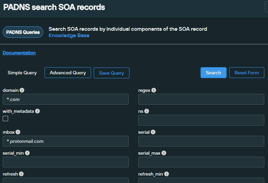
Task: Click the Reset Form button
Action: coord(246,73)
